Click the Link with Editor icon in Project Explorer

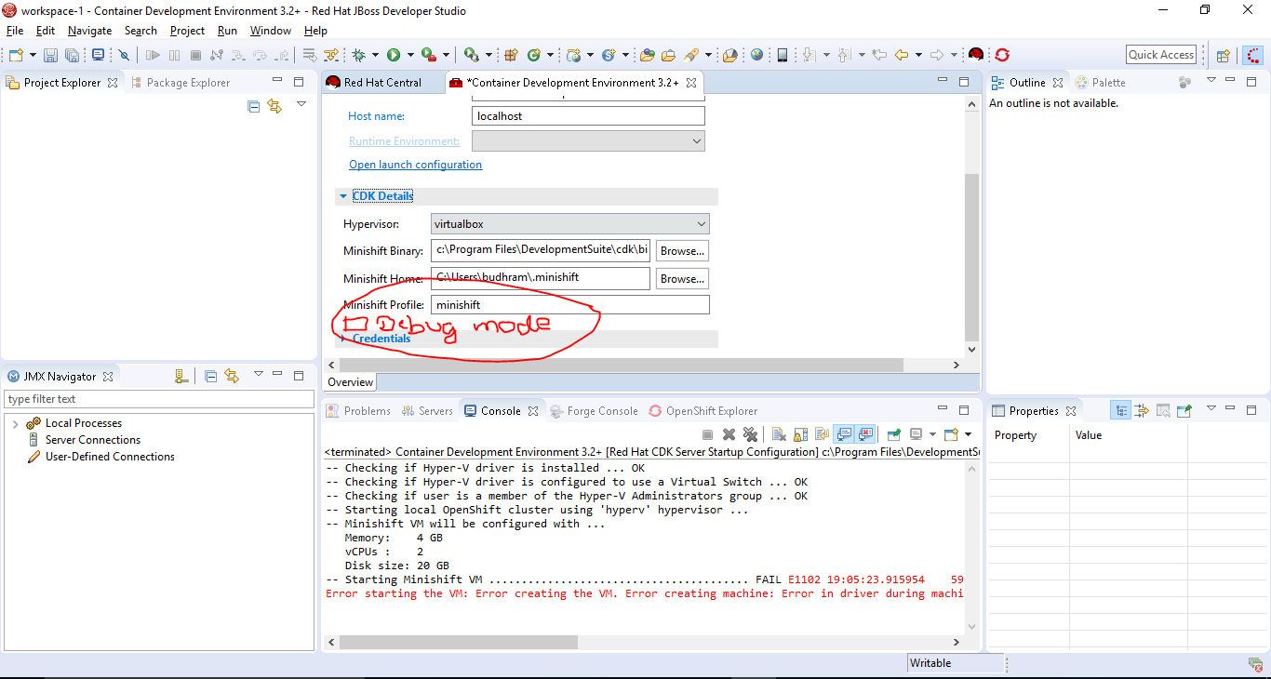(x=274, y=106)
